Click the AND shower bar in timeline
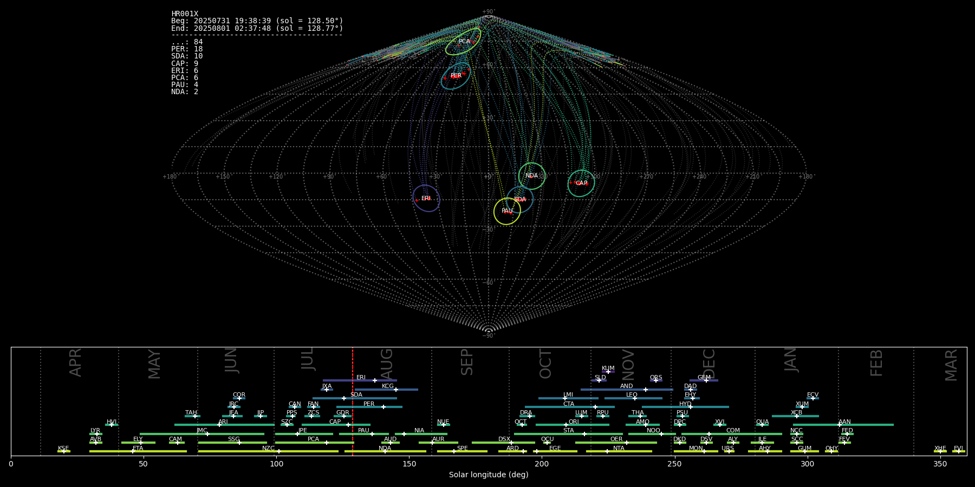975x487 pixels. click(x=627, y=390)
